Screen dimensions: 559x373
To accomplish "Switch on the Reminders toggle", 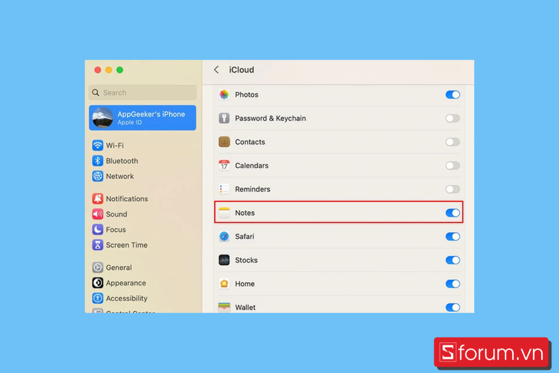I will pos(453,189).
